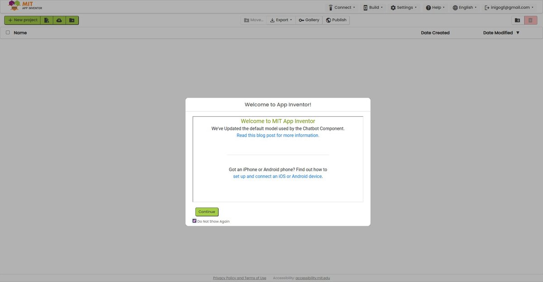This screenshot has width=543, height=282.
Task: Click the cloud download icon in green toolbar
Action: coord(59,20)
